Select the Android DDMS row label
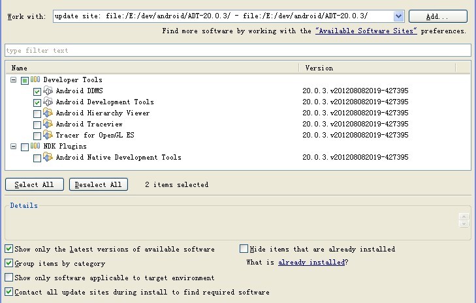This screenshot has width=476, height=303. click(x=79, y=91)
